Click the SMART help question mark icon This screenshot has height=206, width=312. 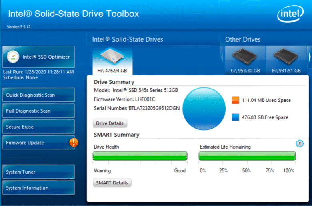pos(300,143)
